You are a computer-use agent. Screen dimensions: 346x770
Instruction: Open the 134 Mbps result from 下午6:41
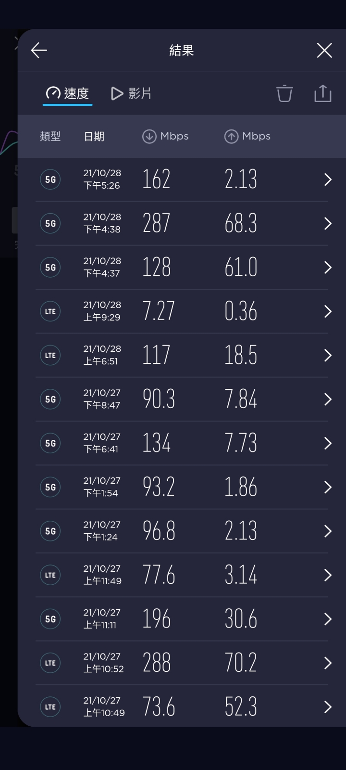pyautogui.click(x=182, y=443)
